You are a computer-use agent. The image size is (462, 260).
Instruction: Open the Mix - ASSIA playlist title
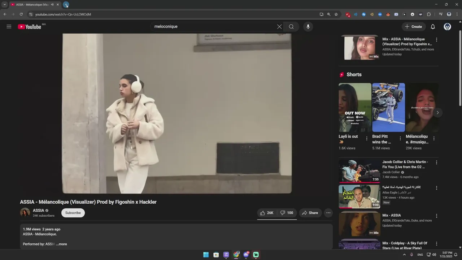[392, 216]
